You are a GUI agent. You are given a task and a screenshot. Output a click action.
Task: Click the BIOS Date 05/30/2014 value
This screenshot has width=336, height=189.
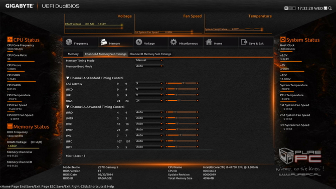click(x=105, y=174)
